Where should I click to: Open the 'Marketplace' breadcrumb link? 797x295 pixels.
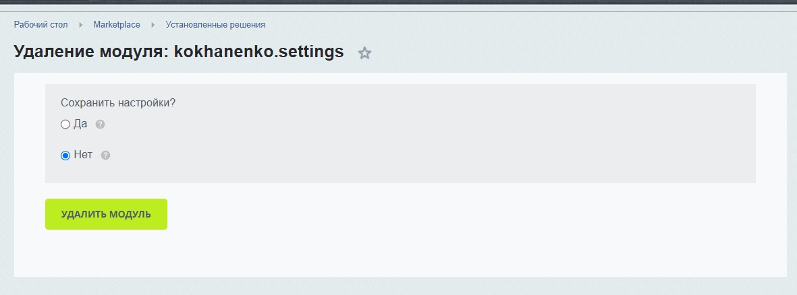[x=117, y=25]
